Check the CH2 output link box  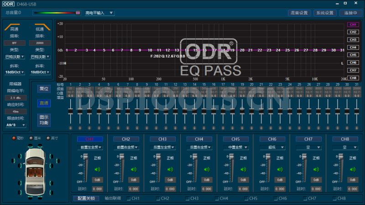coord(158,199)
